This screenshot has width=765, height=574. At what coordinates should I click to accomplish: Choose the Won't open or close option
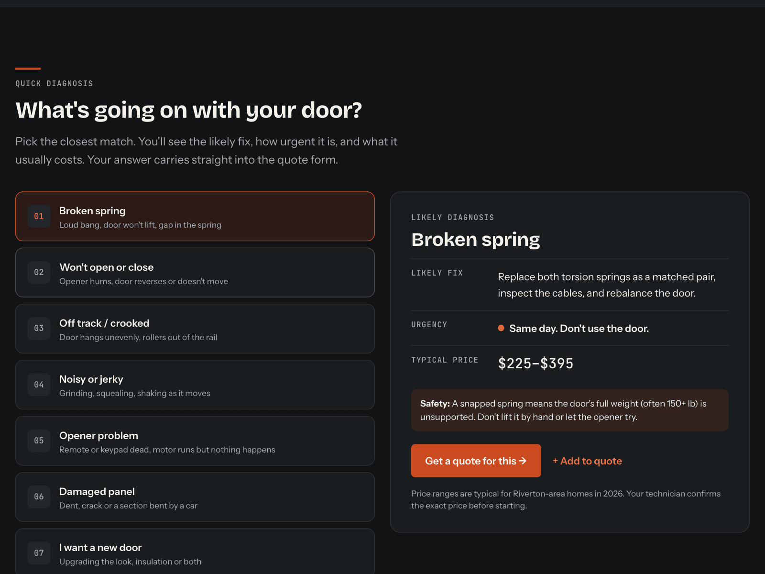[195, 272]
